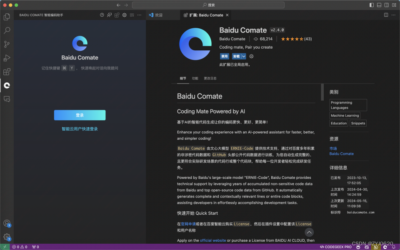
Task: Click the 卸载 uninstall button
Action: (x=237, y=56)
